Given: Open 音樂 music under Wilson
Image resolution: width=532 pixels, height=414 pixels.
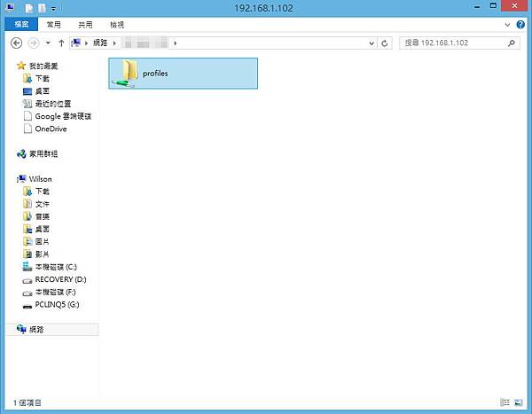Looking at the screenshot, I should point(43,216).
